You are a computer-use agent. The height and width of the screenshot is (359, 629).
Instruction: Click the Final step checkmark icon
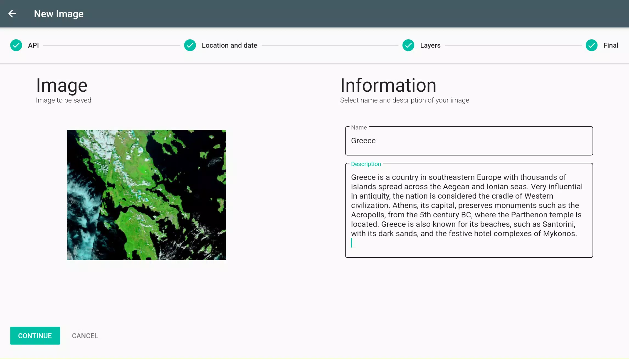[591, 45]
